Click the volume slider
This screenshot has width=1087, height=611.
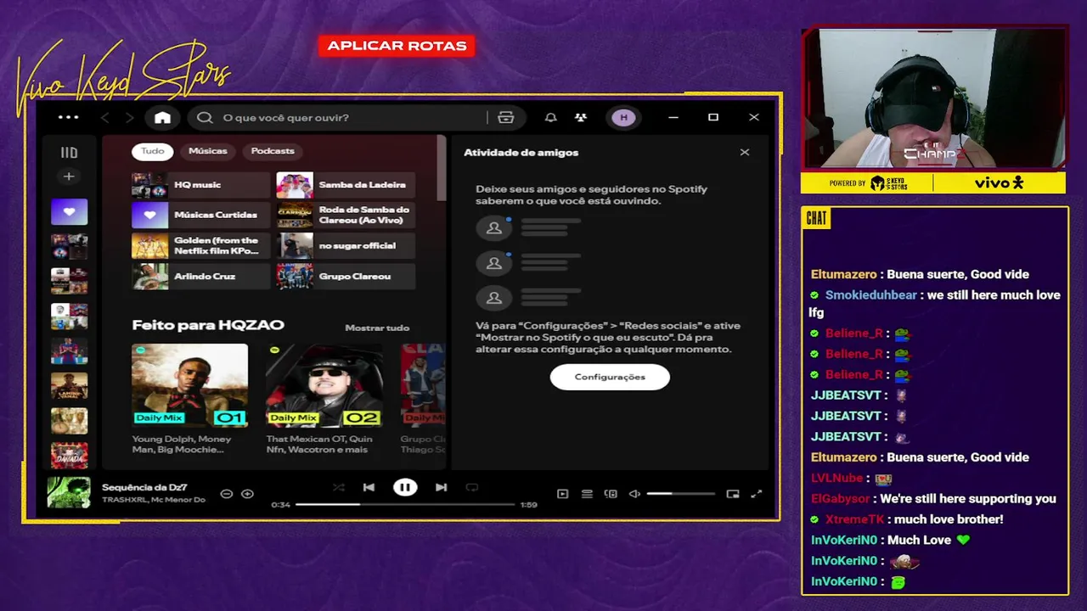tap(680, 494)
